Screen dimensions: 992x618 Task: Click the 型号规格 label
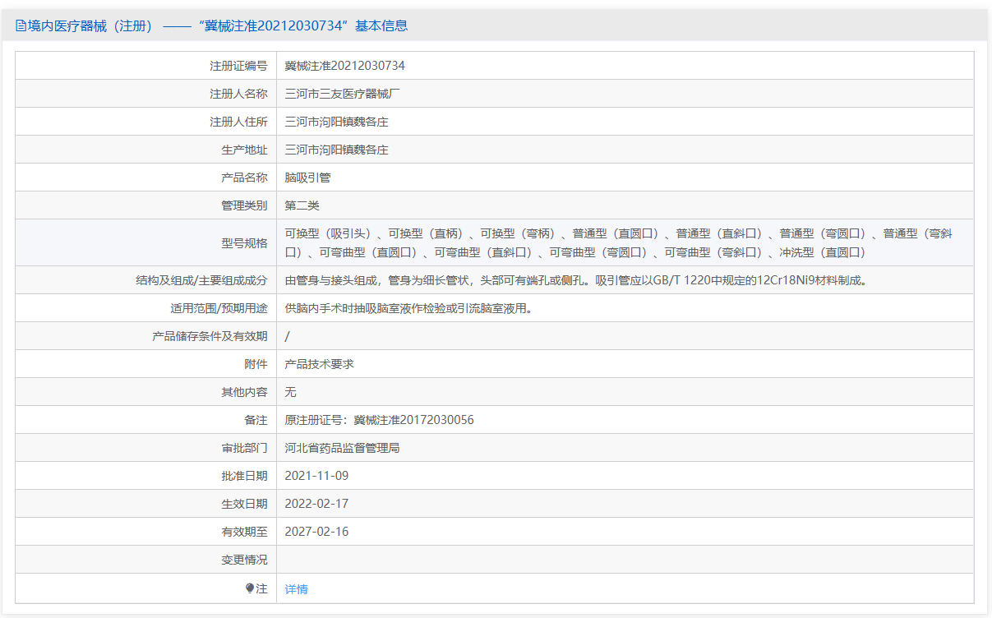pos(244,242)
